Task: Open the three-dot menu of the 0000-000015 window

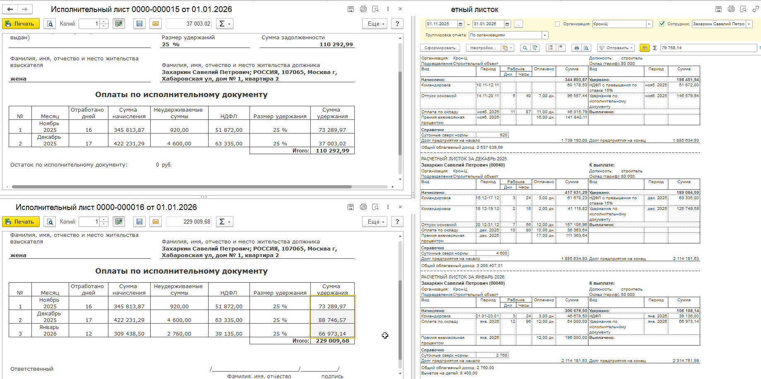Action: coord(388,9)
